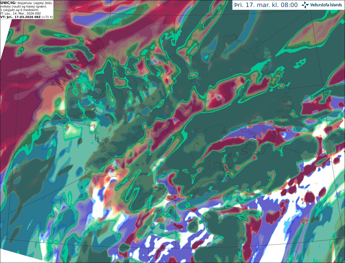The height and width of the screenshot is (263, 345).
Task: Click the Veðurstofa Íslands pinwheel logo icon
Action: tap(305, 5)
